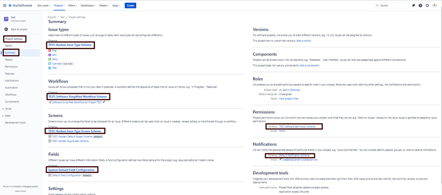Expand the People dropdown in top bar
Screen dimensions: 442x195
pyautogui.click(x=104, y=5)
